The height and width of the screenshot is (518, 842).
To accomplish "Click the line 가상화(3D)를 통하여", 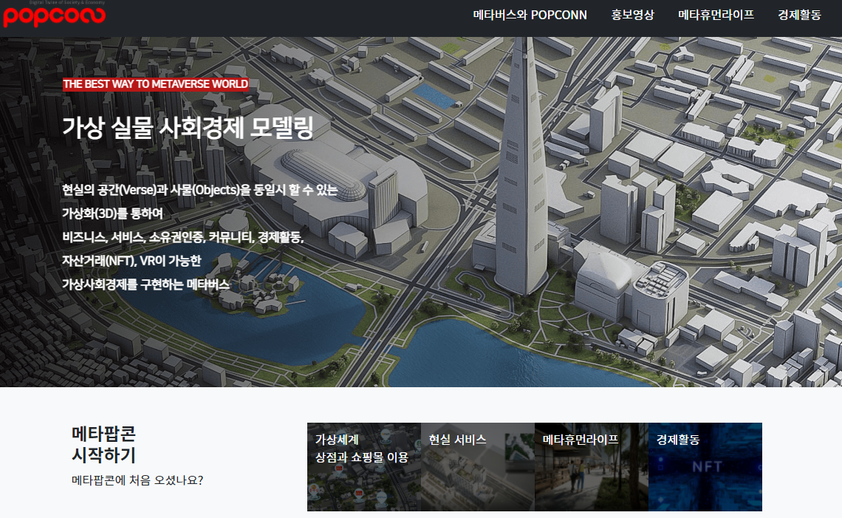I will 112,214.
